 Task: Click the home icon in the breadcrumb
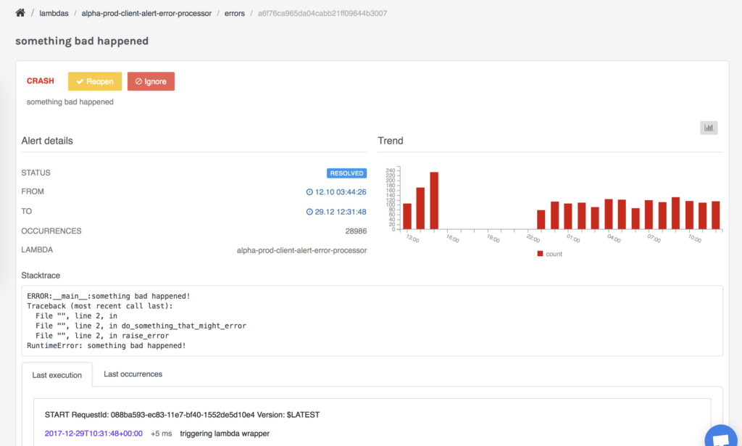[20, 12]
